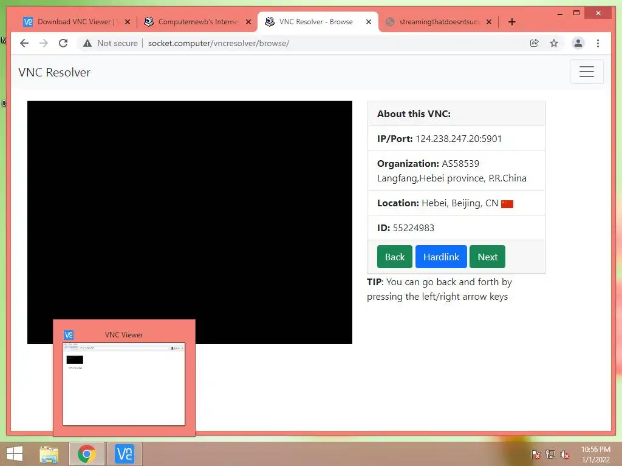Click the VNC Viewer taskbar icon
The width and height of the screenshot is (622, 466).
[124, 454]
